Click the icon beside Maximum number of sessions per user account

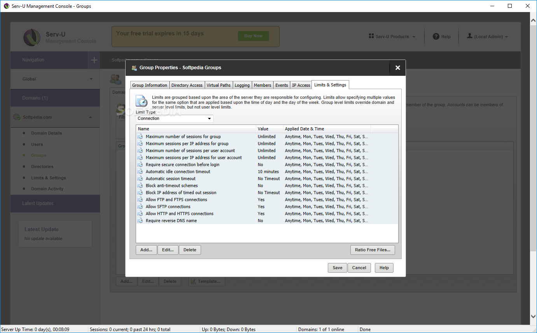(x=140, y=151)
